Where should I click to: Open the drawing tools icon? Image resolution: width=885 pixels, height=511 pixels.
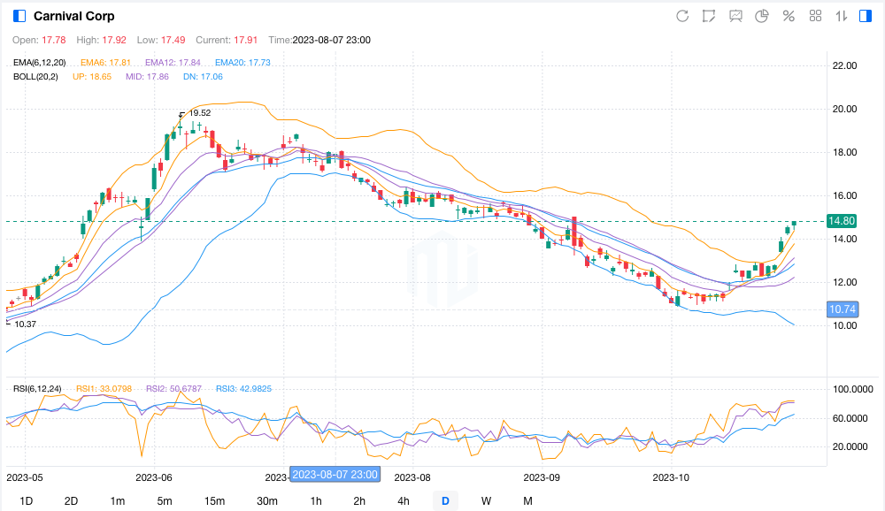[x=709, y=16]
